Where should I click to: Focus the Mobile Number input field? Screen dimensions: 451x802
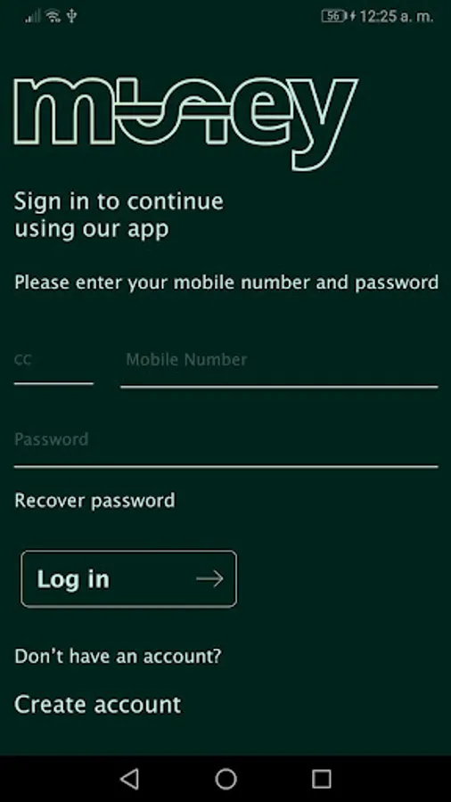(279, 367)
